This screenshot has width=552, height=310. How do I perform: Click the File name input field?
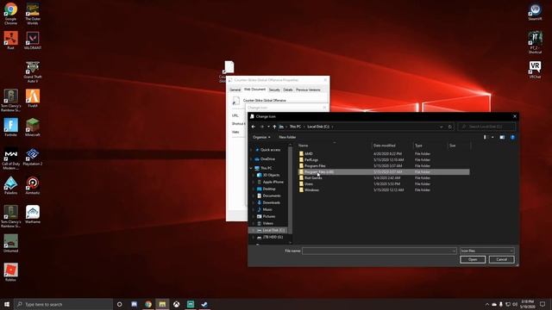tap(379, 251)
